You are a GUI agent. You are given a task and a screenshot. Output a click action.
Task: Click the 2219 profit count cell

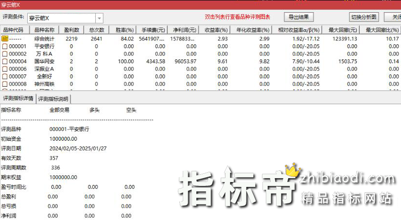click(x=71, y=38)
